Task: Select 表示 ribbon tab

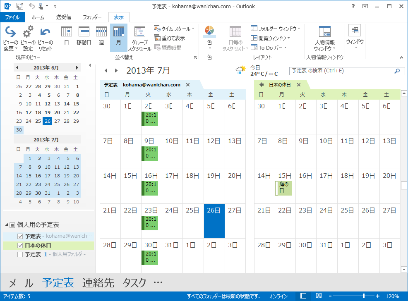Action: pyautogui.click(x=119, y=17)
